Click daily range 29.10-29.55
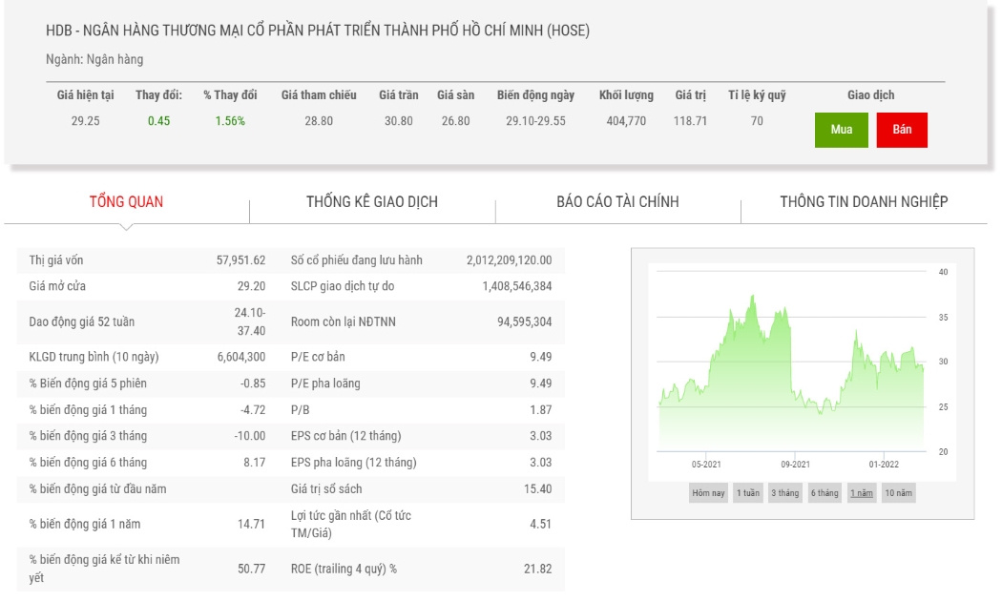The image size is (1002, 601). click(535, 121)
